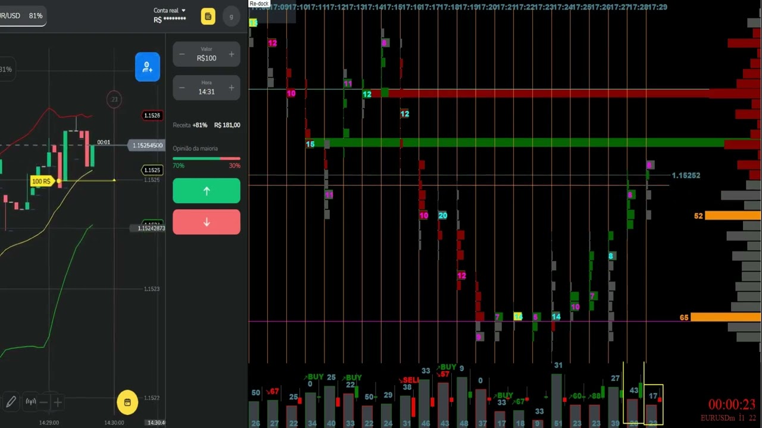The image size is (762, 428).
Task: Select the EUR/USD 81% asset tab
Action: click(21, 15)
